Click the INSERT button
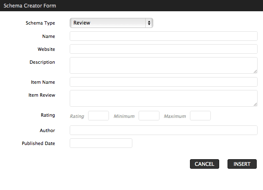Image resolution: width=263 pixels, height=190 pixels. point(242,164)
